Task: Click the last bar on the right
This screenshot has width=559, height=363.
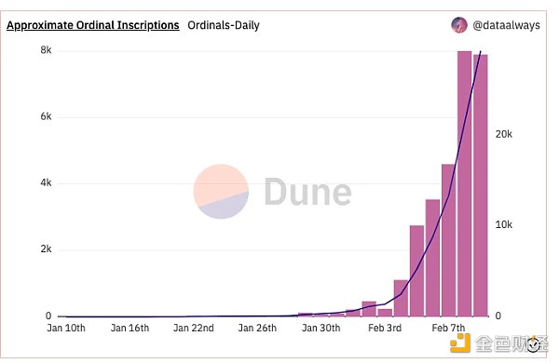Action: tap(481, 185)
